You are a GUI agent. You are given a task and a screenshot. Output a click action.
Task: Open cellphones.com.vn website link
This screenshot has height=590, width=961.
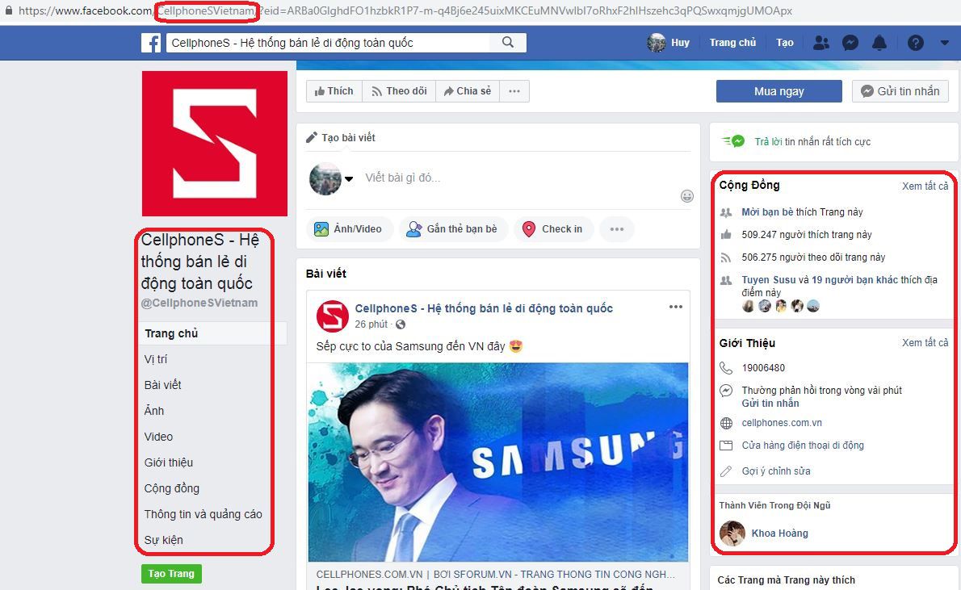pyautogui.click(x=782, y=423)
